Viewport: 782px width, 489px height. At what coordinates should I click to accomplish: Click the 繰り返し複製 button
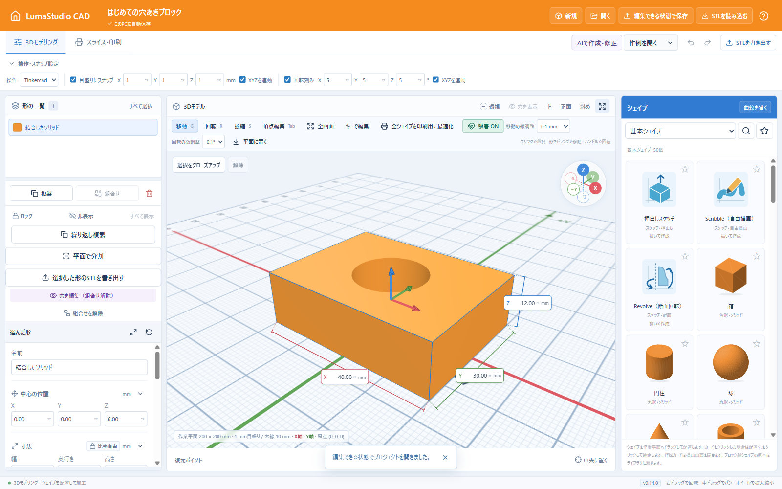(83, 235)
